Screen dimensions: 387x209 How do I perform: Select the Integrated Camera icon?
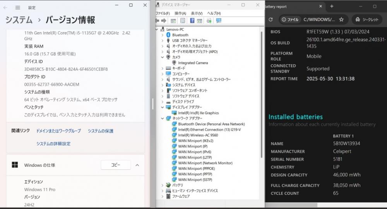174,63
